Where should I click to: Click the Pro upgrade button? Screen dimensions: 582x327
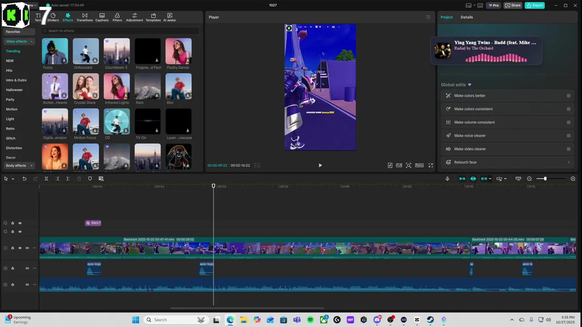(493, 5)
